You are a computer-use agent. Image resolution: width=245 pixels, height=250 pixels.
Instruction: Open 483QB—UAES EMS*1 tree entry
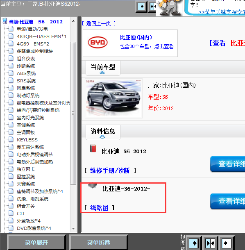click(x=42, y=36)
